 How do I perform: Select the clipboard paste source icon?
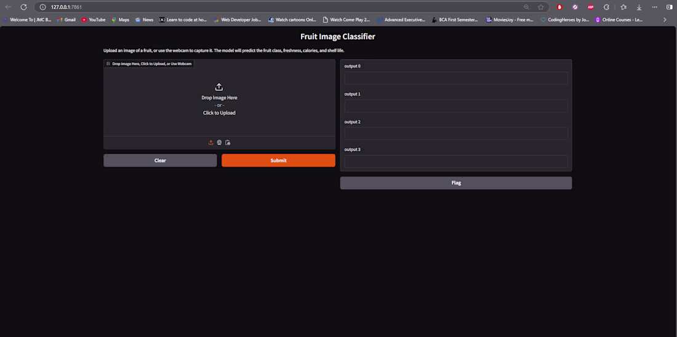228,143
